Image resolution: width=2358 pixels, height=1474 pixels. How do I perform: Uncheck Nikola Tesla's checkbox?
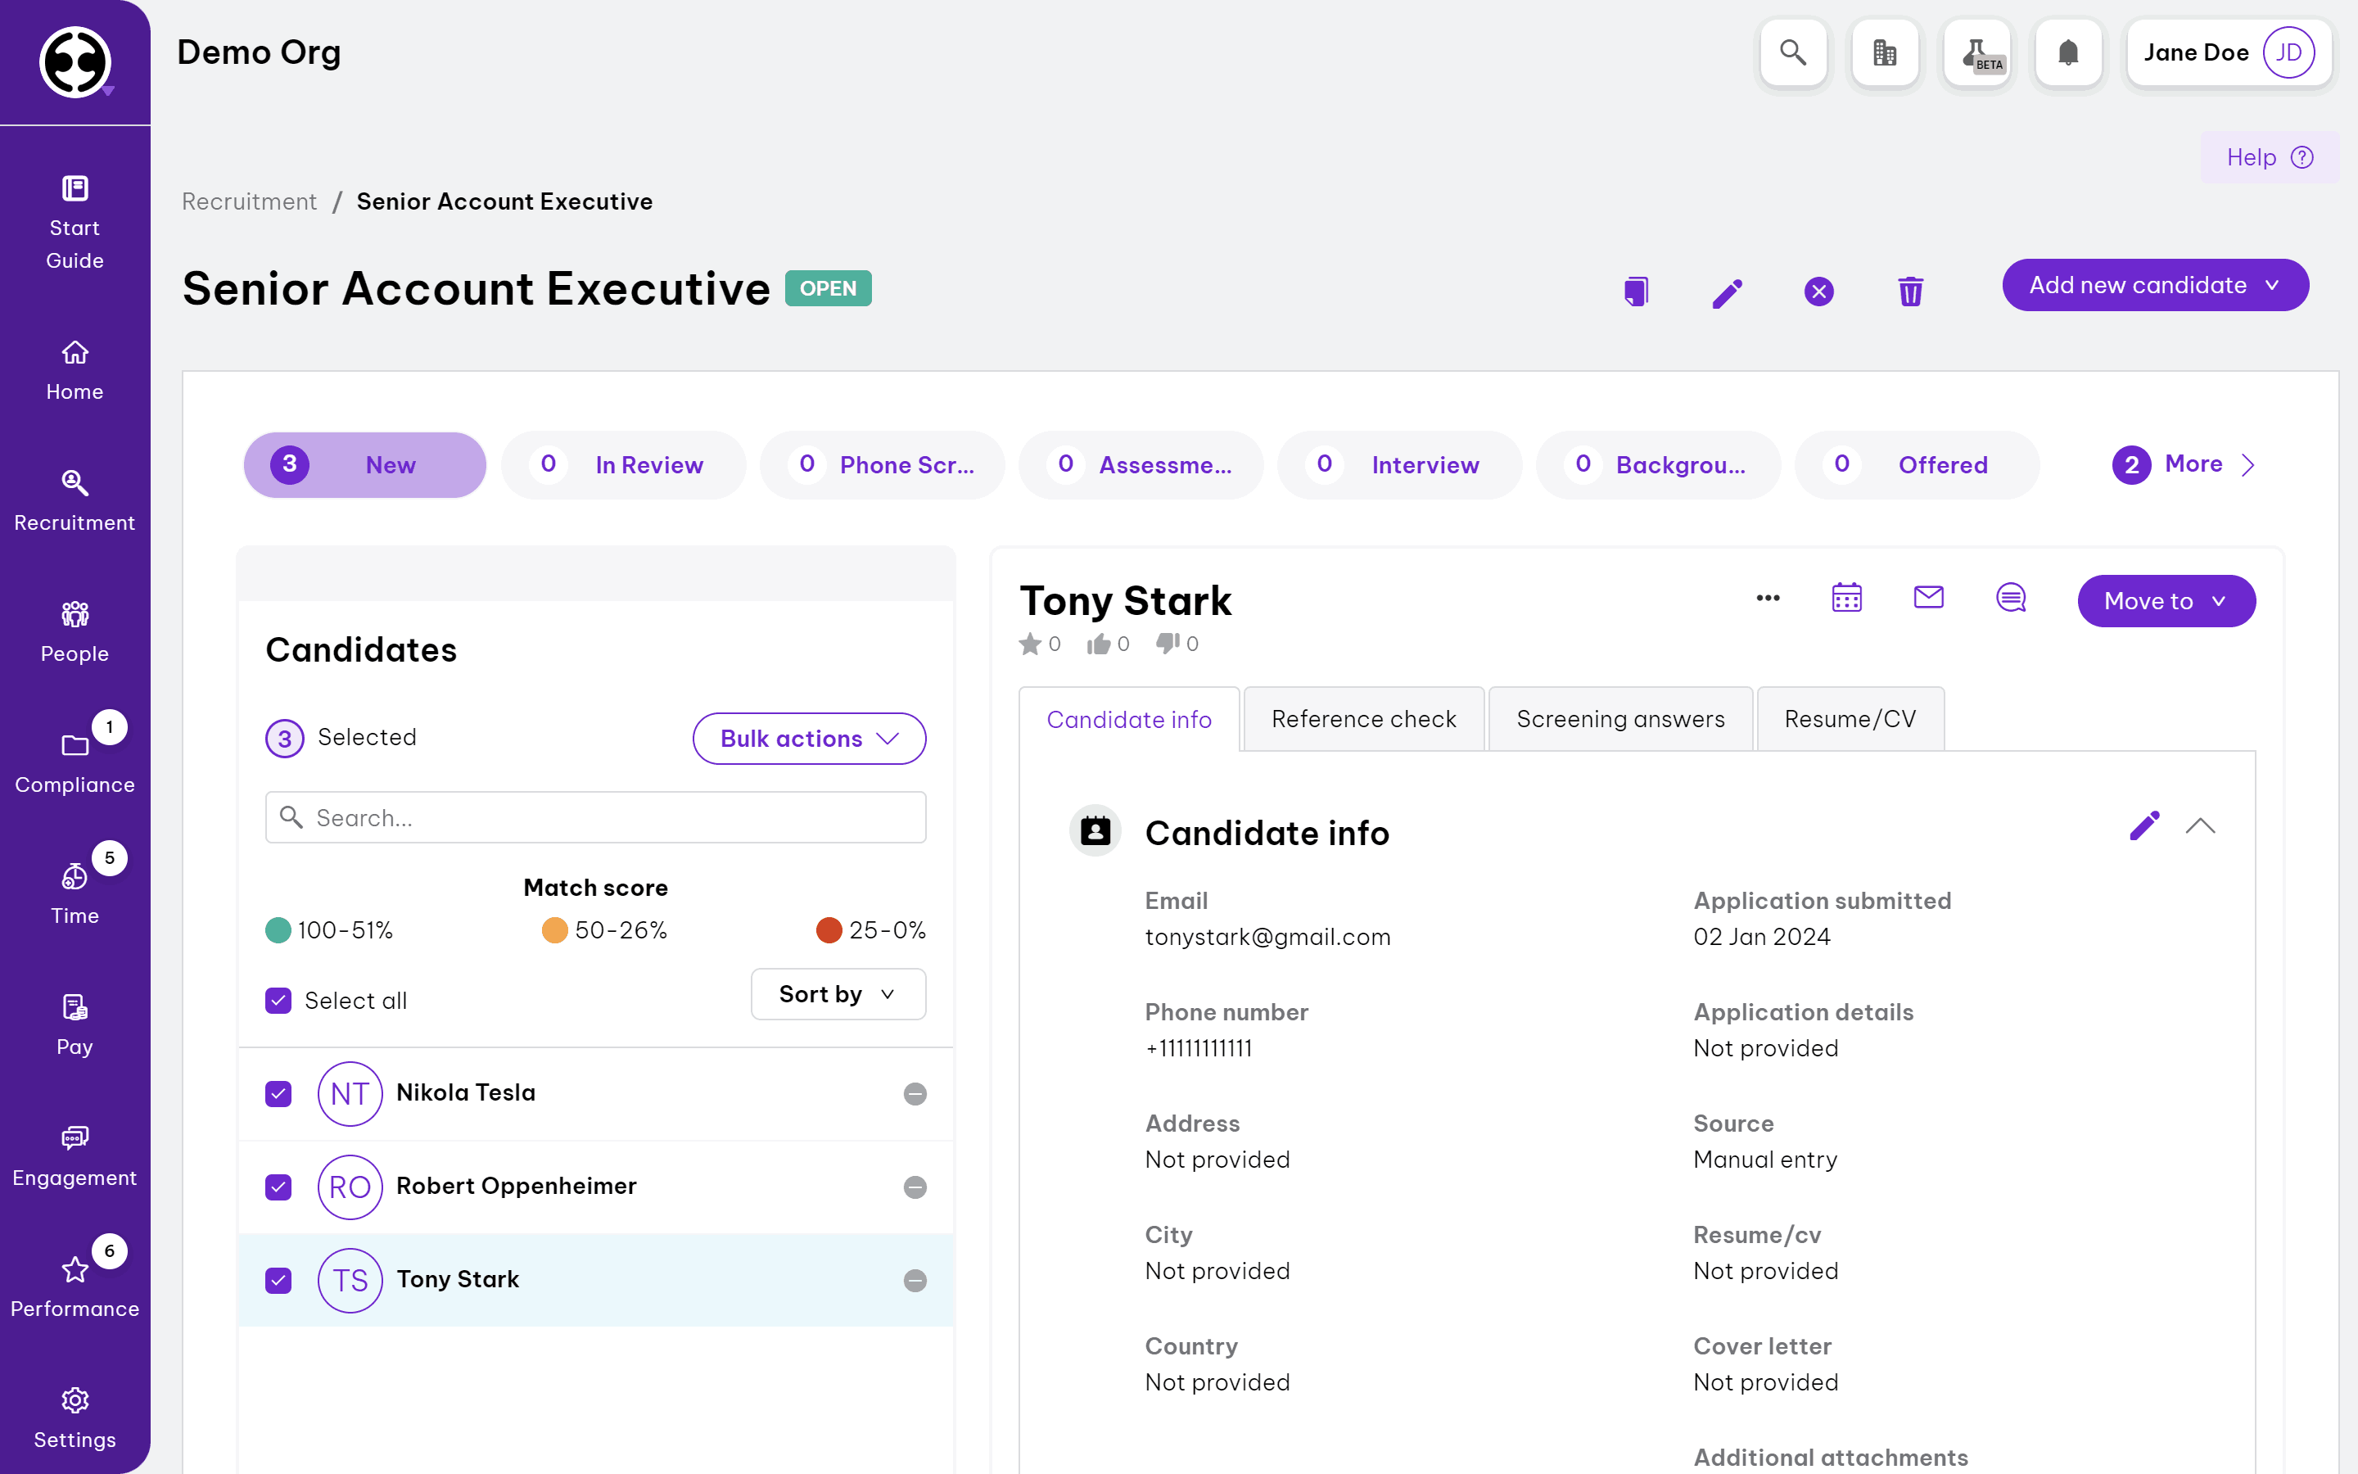pos(278,1094)
